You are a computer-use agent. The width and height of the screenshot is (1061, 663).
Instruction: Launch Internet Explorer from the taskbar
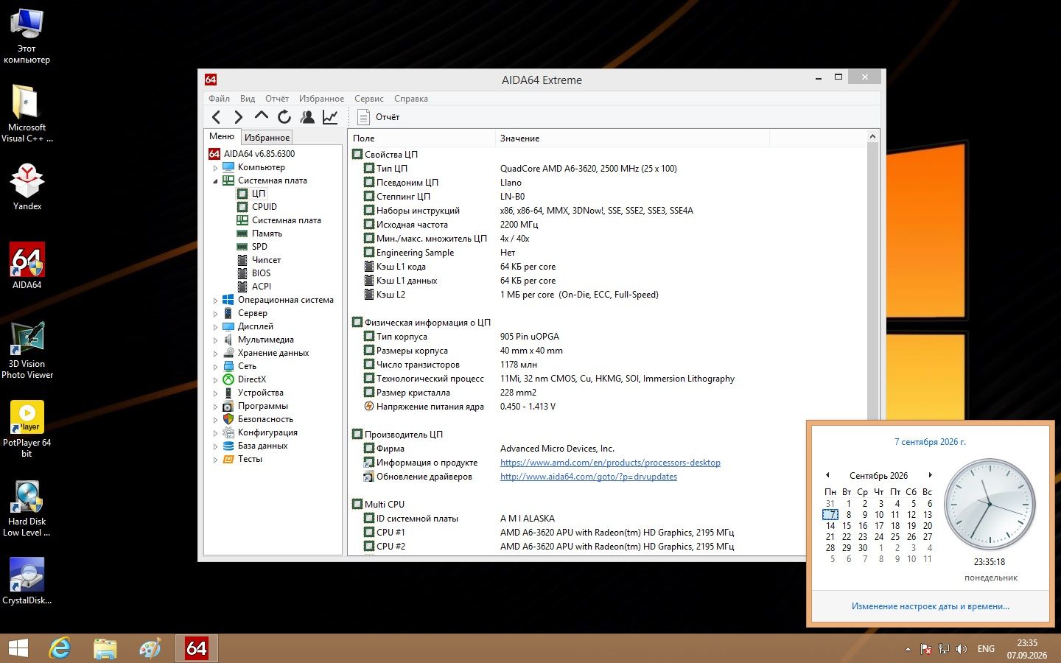60,648
